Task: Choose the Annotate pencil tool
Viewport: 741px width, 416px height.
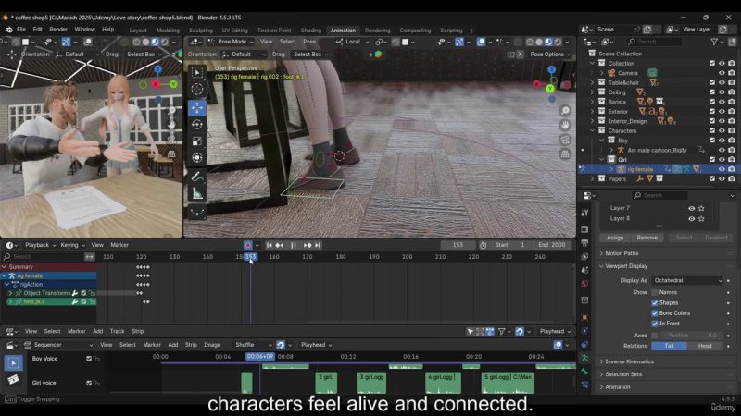Action: pos(197,176)
